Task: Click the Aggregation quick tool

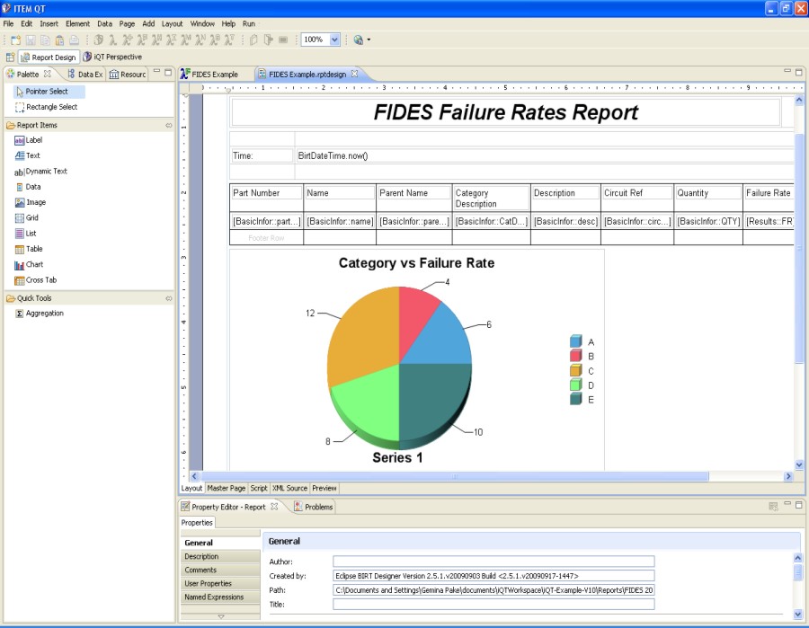Action: pyautogui.click(x=44, y=314)
